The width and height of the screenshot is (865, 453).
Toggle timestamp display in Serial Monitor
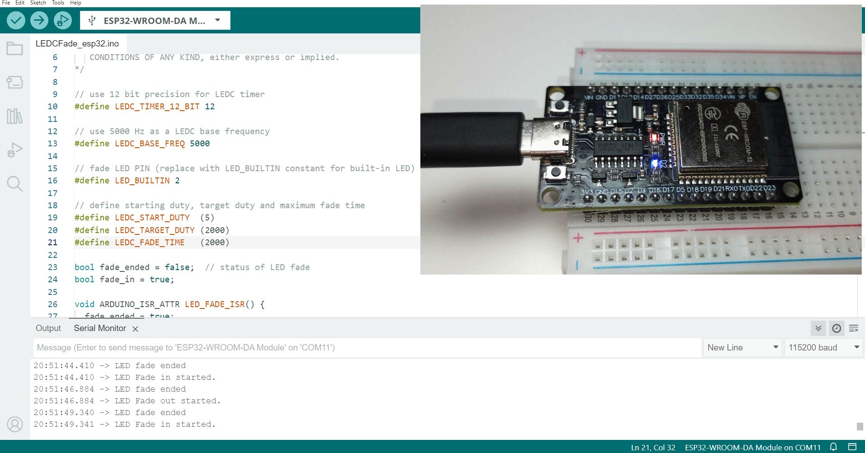click(837, 328)
